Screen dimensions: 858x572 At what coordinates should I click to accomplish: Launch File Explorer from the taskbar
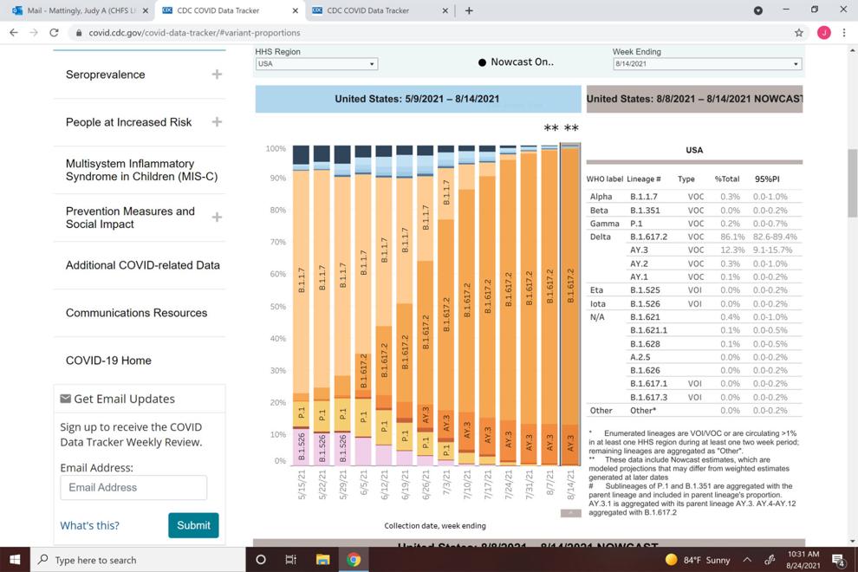[x=322, y=559]
